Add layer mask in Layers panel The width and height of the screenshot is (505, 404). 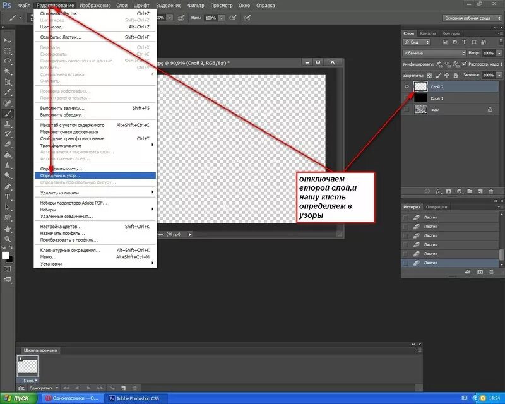tap(449, 191)
